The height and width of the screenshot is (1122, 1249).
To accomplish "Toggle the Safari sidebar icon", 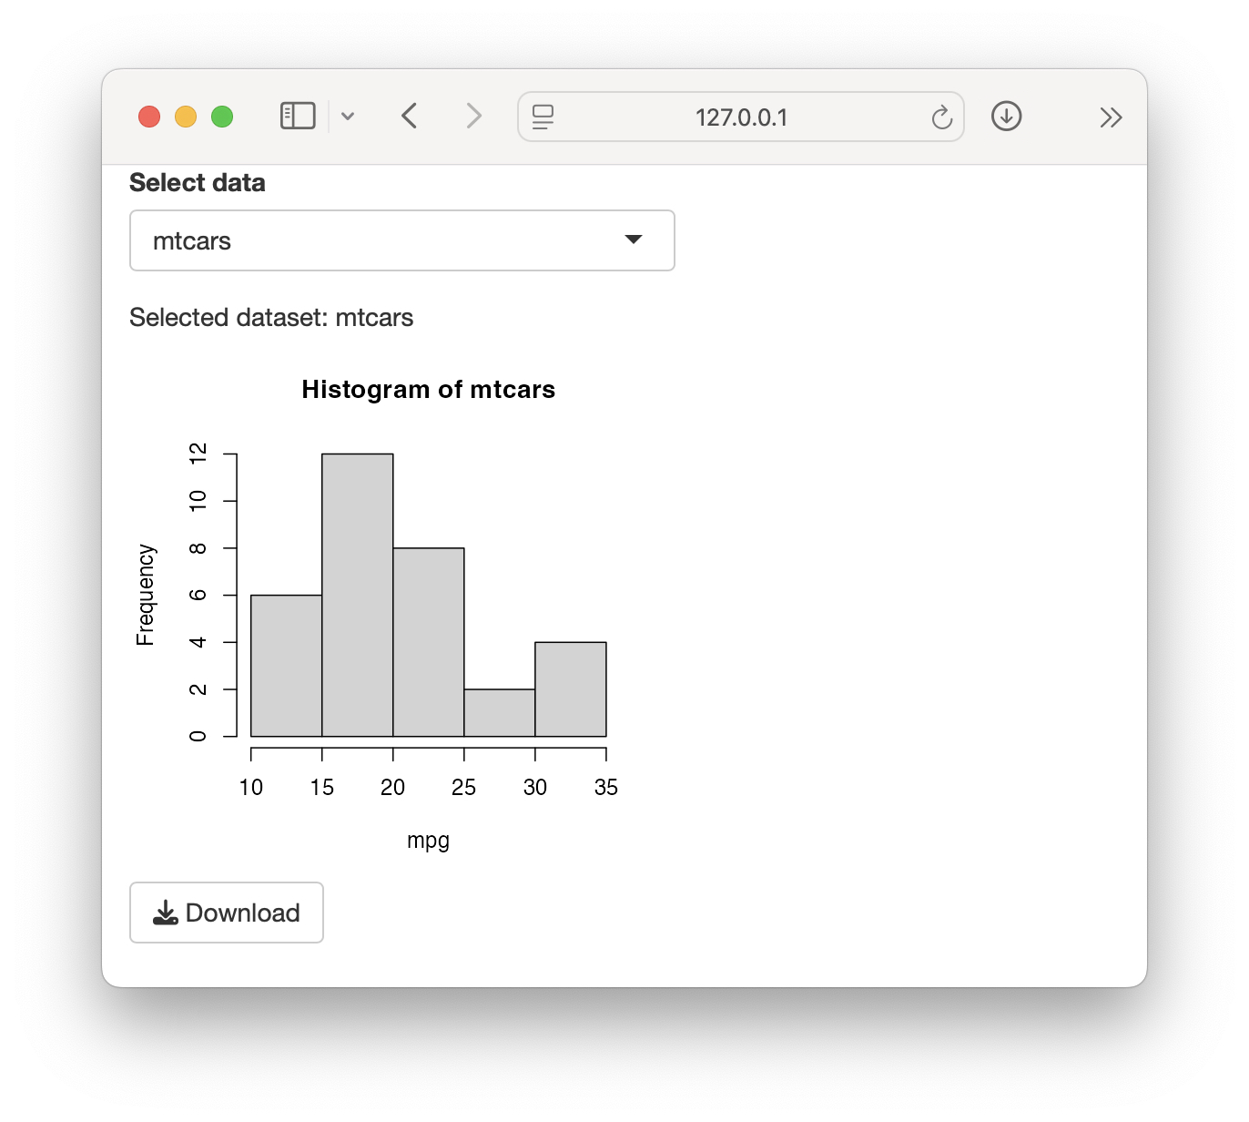I will click(x=298, y=116).
